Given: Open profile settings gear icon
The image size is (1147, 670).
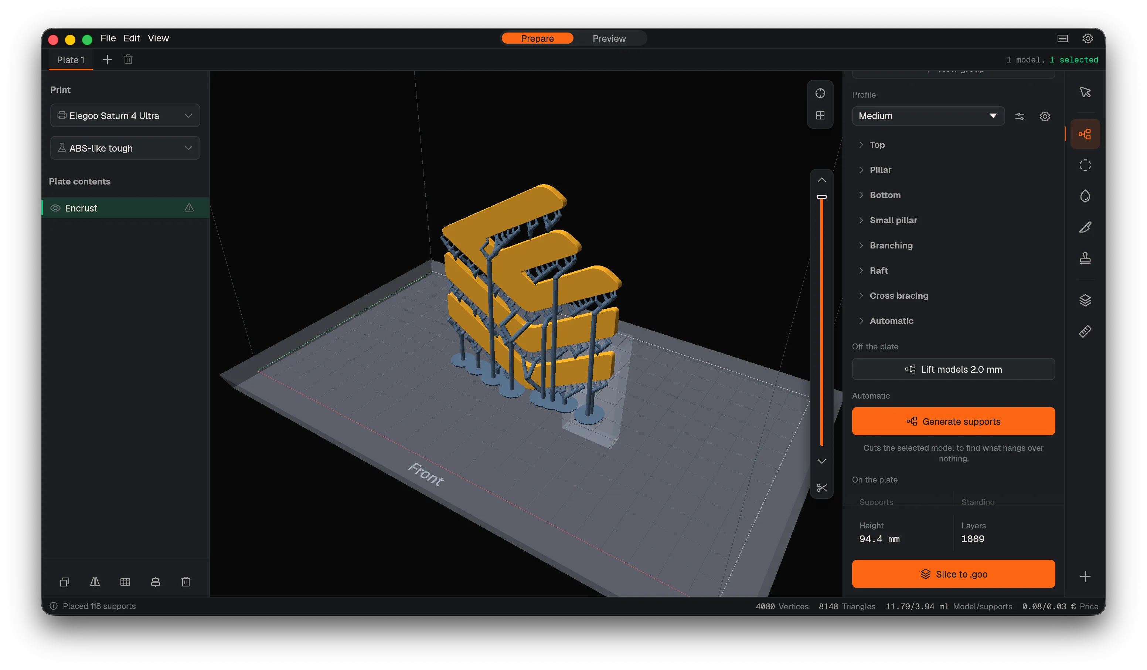Looking at the screenshot, I should pos(1045,116).
